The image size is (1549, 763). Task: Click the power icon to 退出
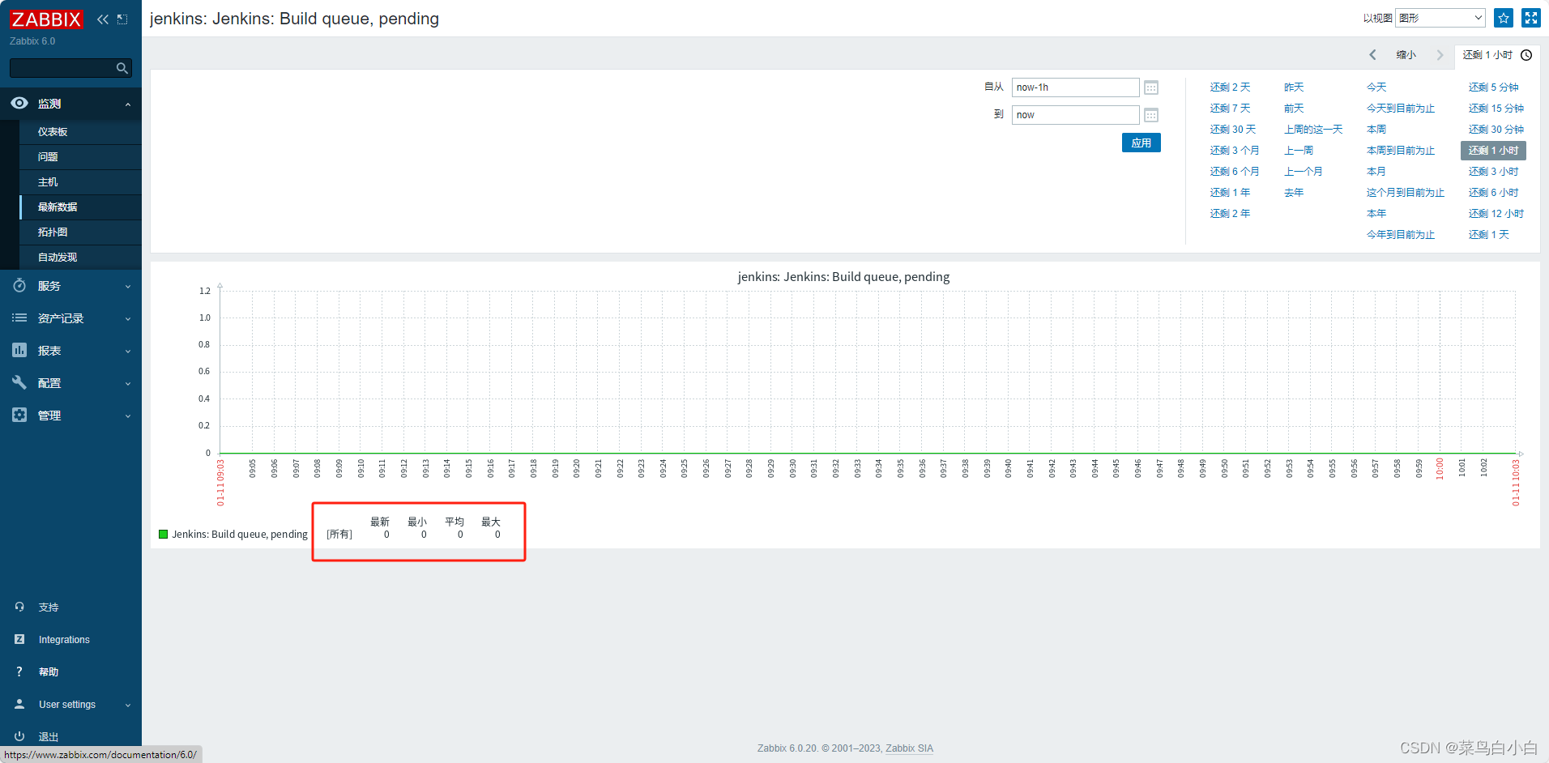click(19, 736)
